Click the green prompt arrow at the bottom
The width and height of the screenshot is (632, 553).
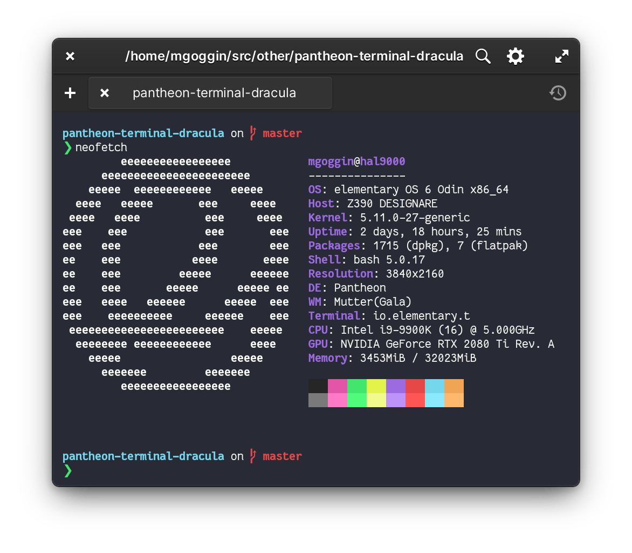[68, 471]
